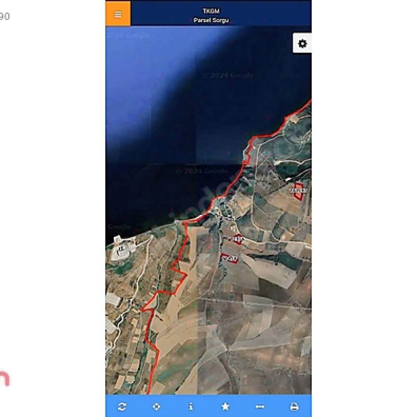
Task: Click the pink partial logo outside the frame
Action: [x=5, y=379]
